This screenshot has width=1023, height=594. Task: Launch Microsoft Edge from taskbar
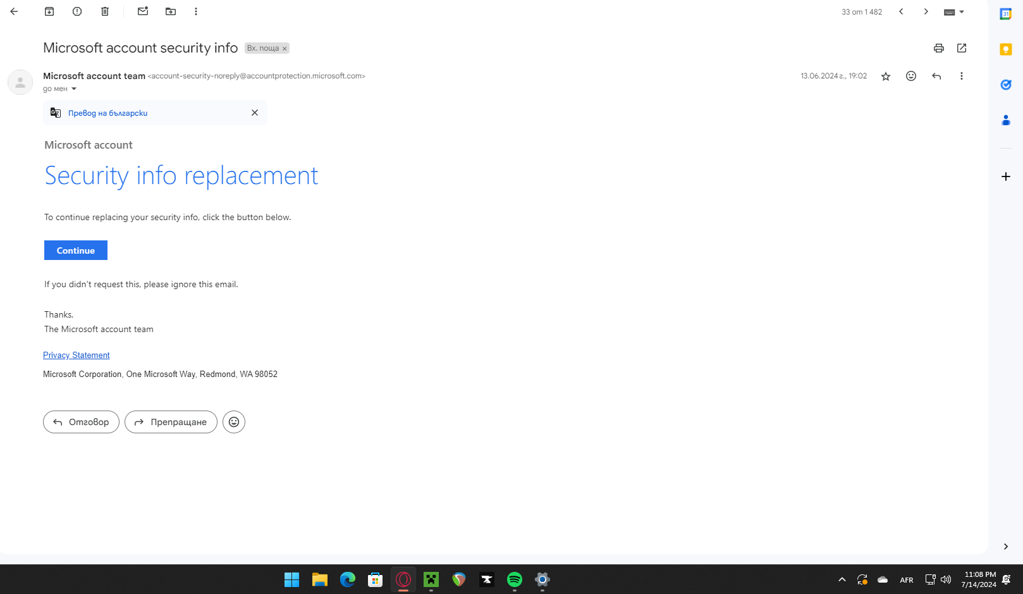(348, 579)
